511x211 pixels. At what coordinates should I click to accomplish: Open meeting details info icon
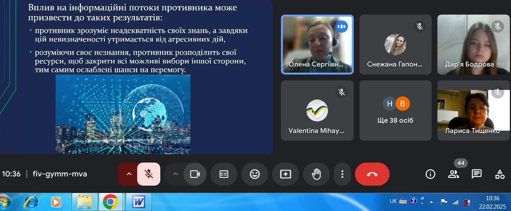[x=430, y=174]
